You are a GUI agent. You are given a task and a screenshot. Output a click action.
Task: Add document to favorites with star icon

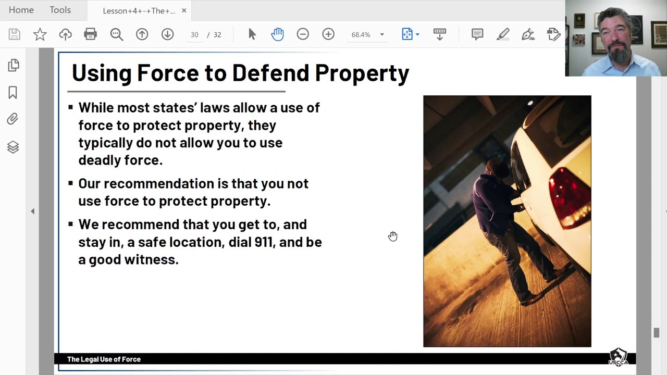(40, 34)
